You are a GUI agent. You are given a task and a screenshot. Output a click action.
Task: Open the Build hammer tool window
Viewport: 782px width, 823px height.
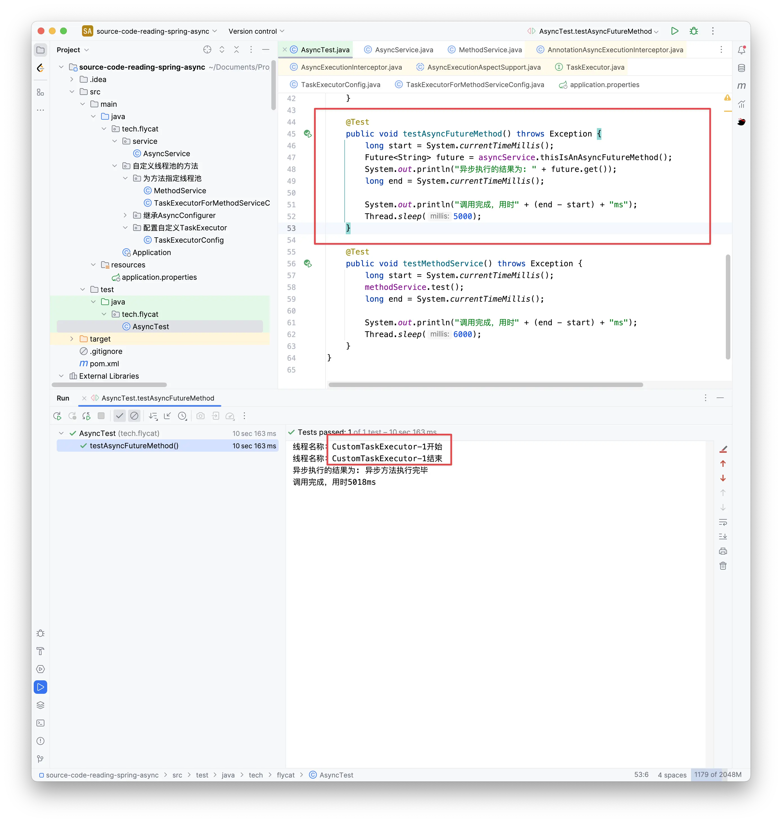pyautogui.click(x=40, y=651)
